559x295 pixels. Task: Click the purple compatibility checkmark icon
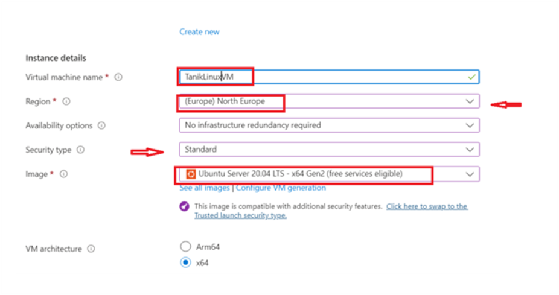click(184, 206)
